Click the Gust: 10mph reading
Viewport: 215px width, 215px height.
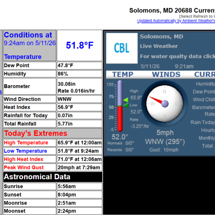click(x=164, y=150)
